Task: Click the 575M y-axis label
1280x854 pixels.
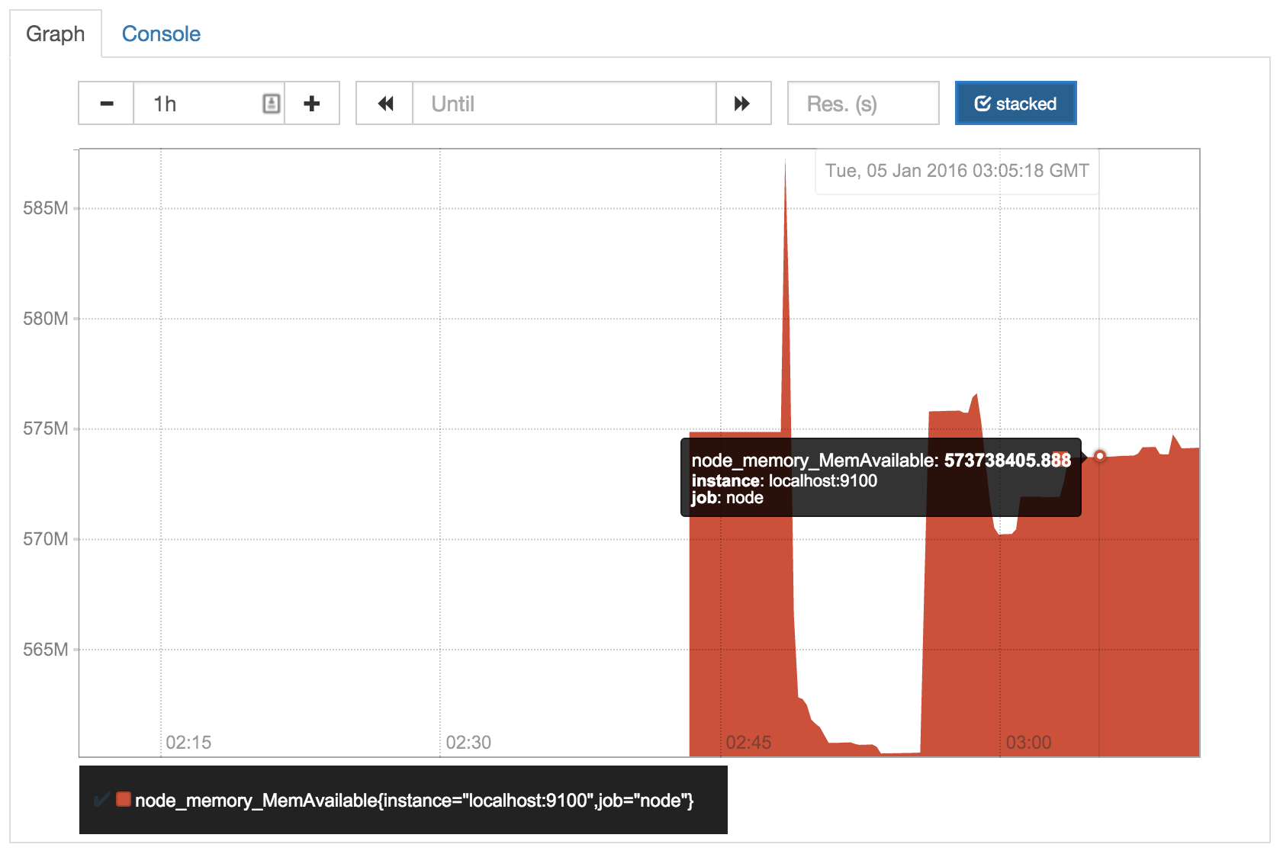Action: click(46, 429)
